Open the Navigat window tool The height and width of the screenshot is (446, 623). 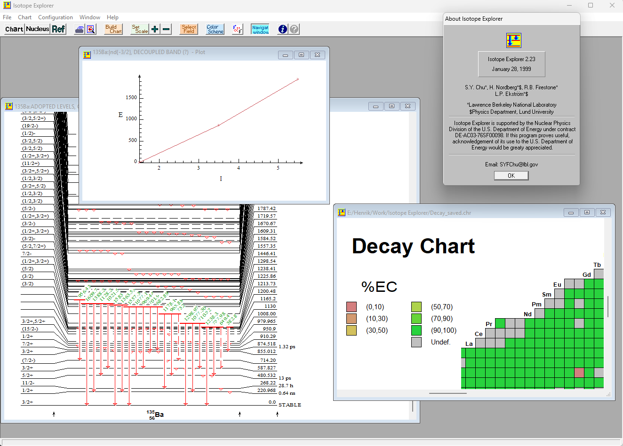(x=260, y=29)
